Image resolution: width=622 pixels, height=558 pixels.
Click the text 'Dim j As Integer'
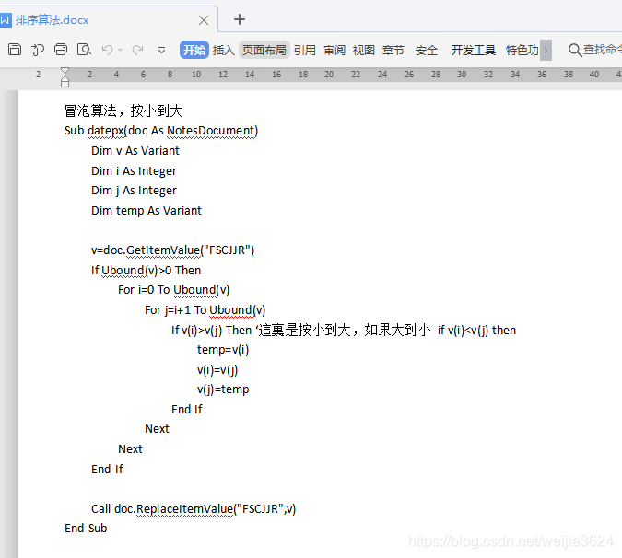click(x=135, y=191)
